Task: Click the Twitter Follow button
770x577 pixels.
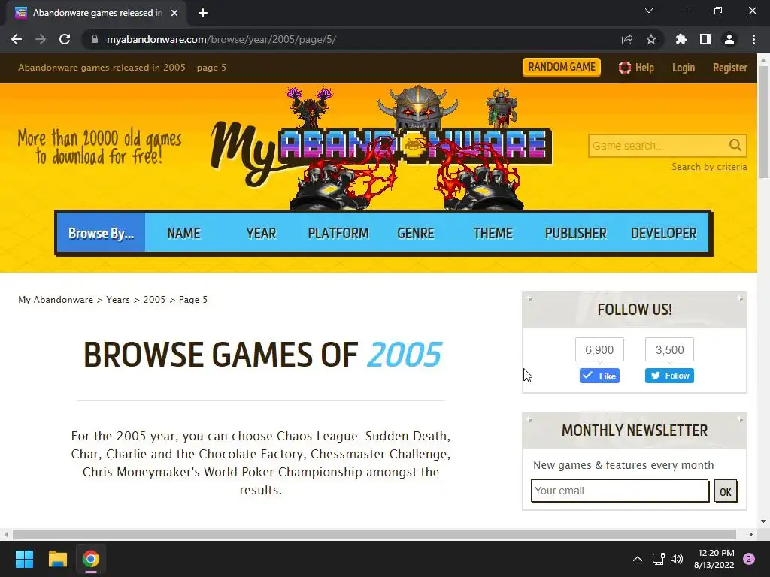Action: (x=669, y=376)
